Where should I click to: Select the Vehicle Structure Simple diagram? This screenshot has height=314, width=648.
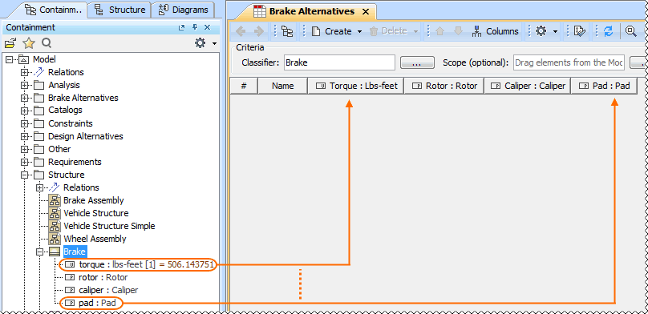click(x=109, y=226)
